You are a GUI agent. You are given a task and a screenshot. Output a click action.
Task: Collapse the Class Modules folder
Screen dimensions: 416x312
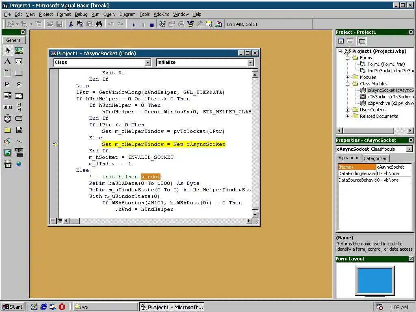point(348,84)
